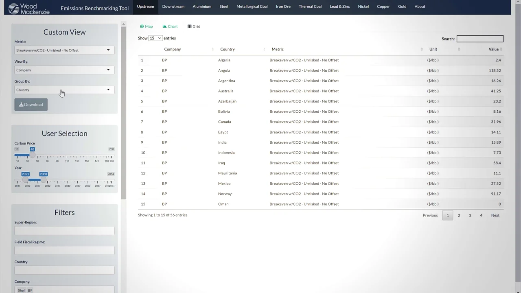Go to page 4

click(481, 215)
